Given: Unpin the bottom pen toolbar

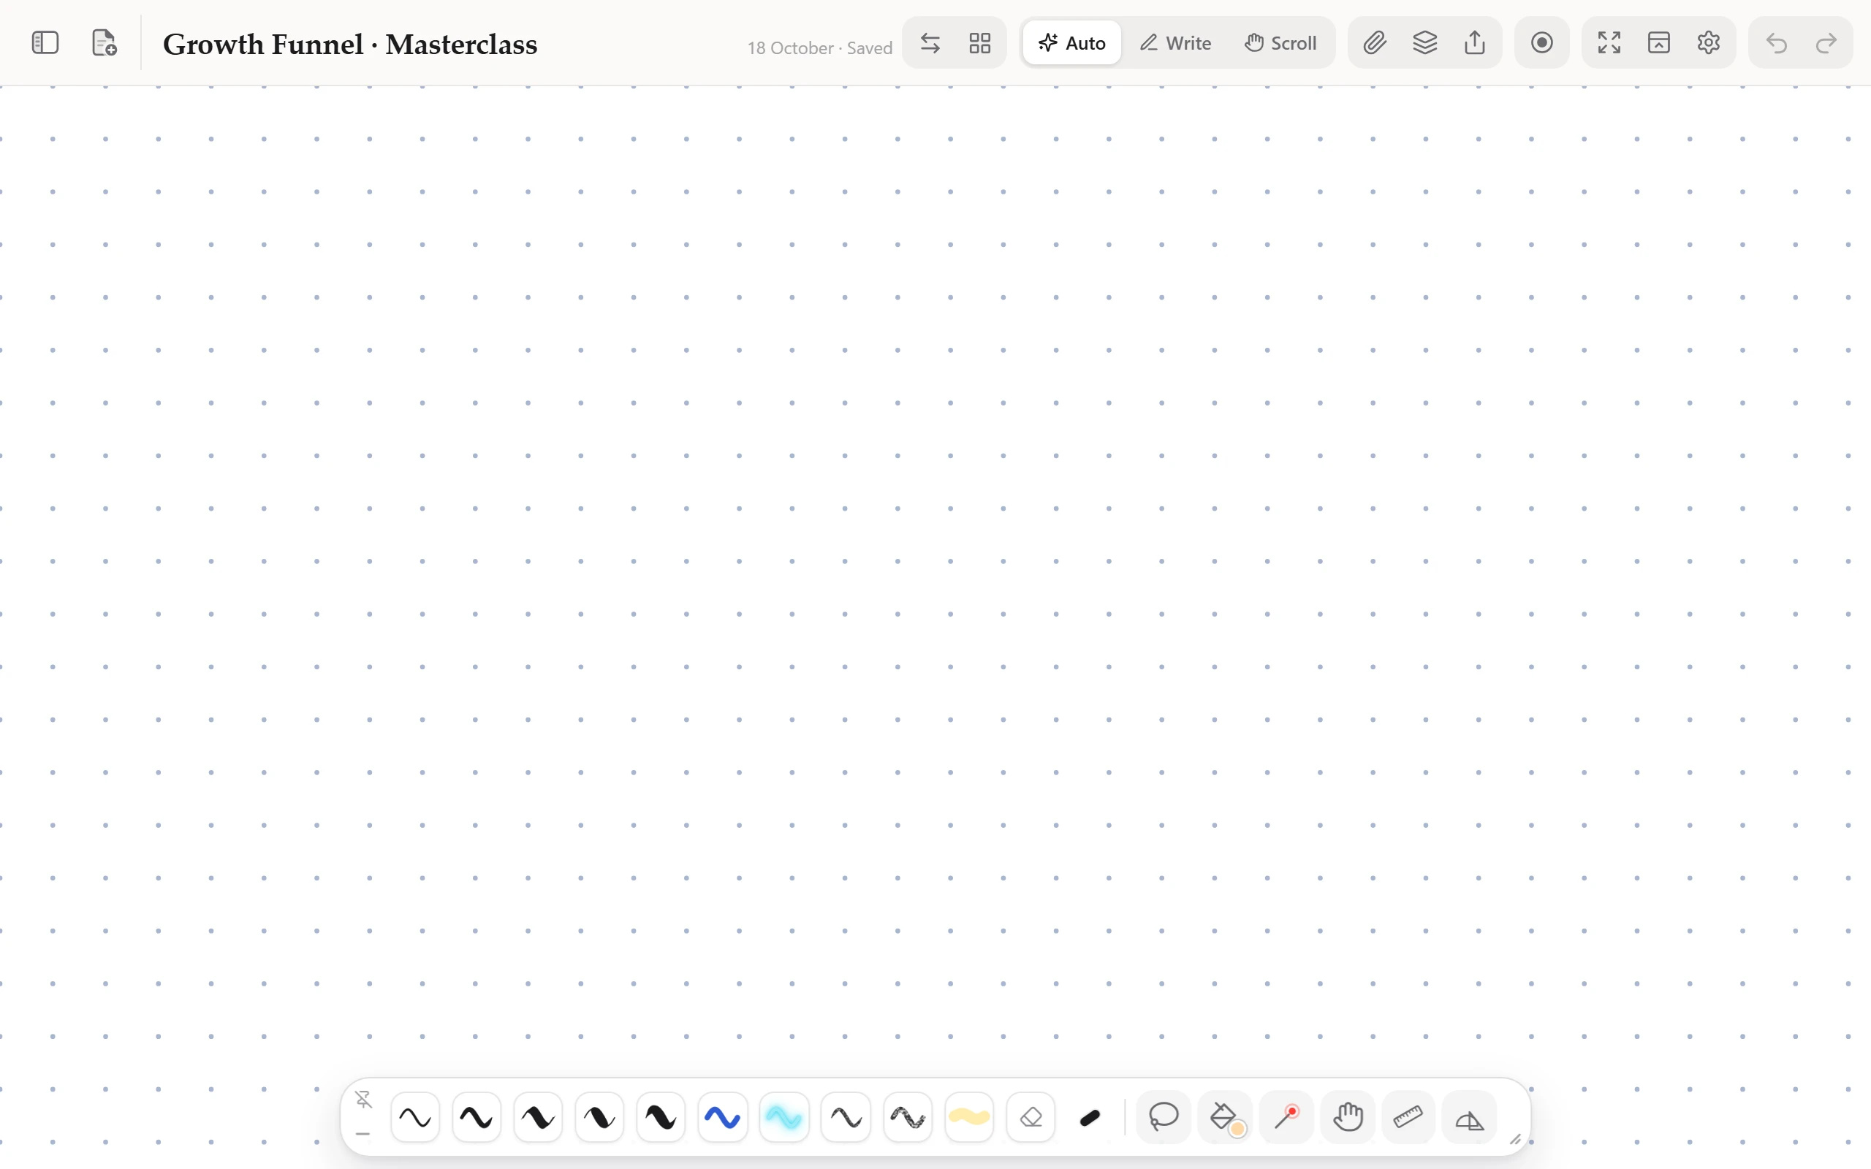Looking at the screenshot, I should point(363,1099).
